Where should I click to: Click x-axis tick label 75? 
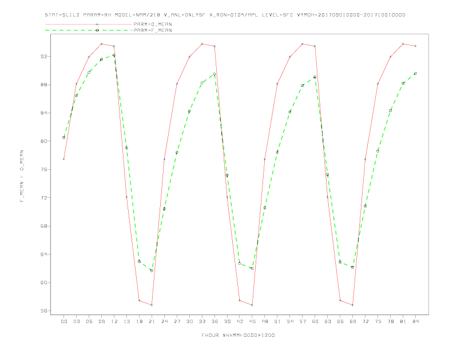tap(378, 321)
